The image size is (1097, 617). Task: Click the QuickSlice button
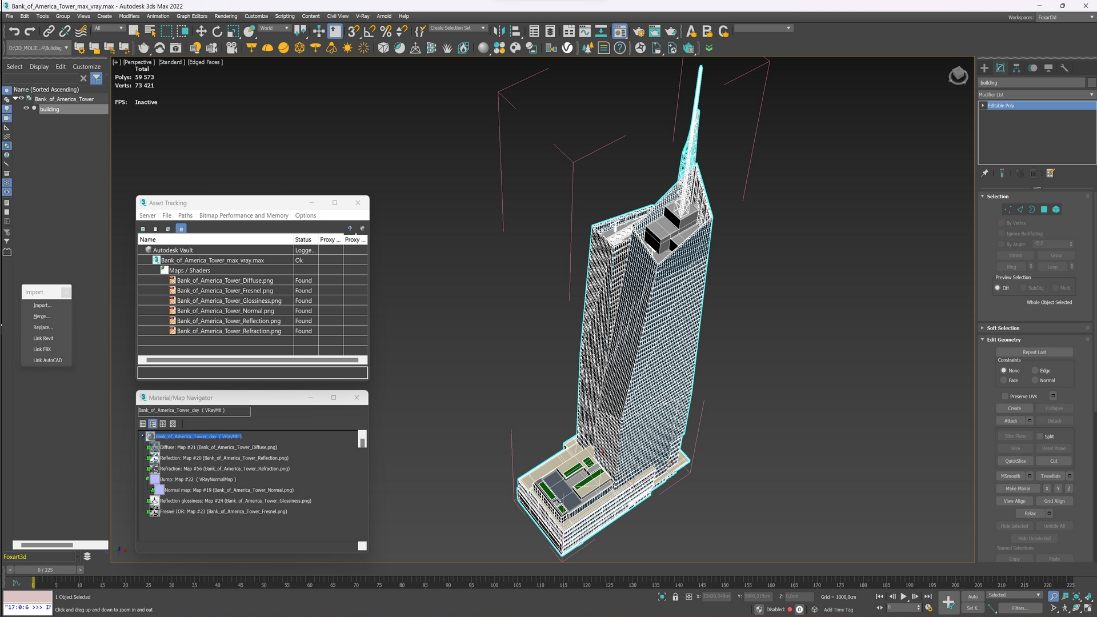click(x=1015, y=461)
